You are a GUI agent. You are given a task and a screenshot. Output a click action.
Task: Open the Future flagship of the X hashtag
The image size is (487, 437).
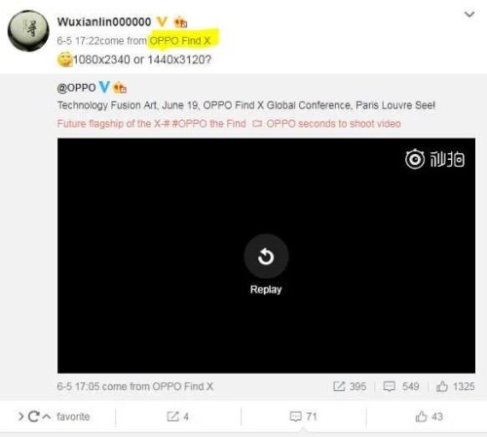(113, 124)
